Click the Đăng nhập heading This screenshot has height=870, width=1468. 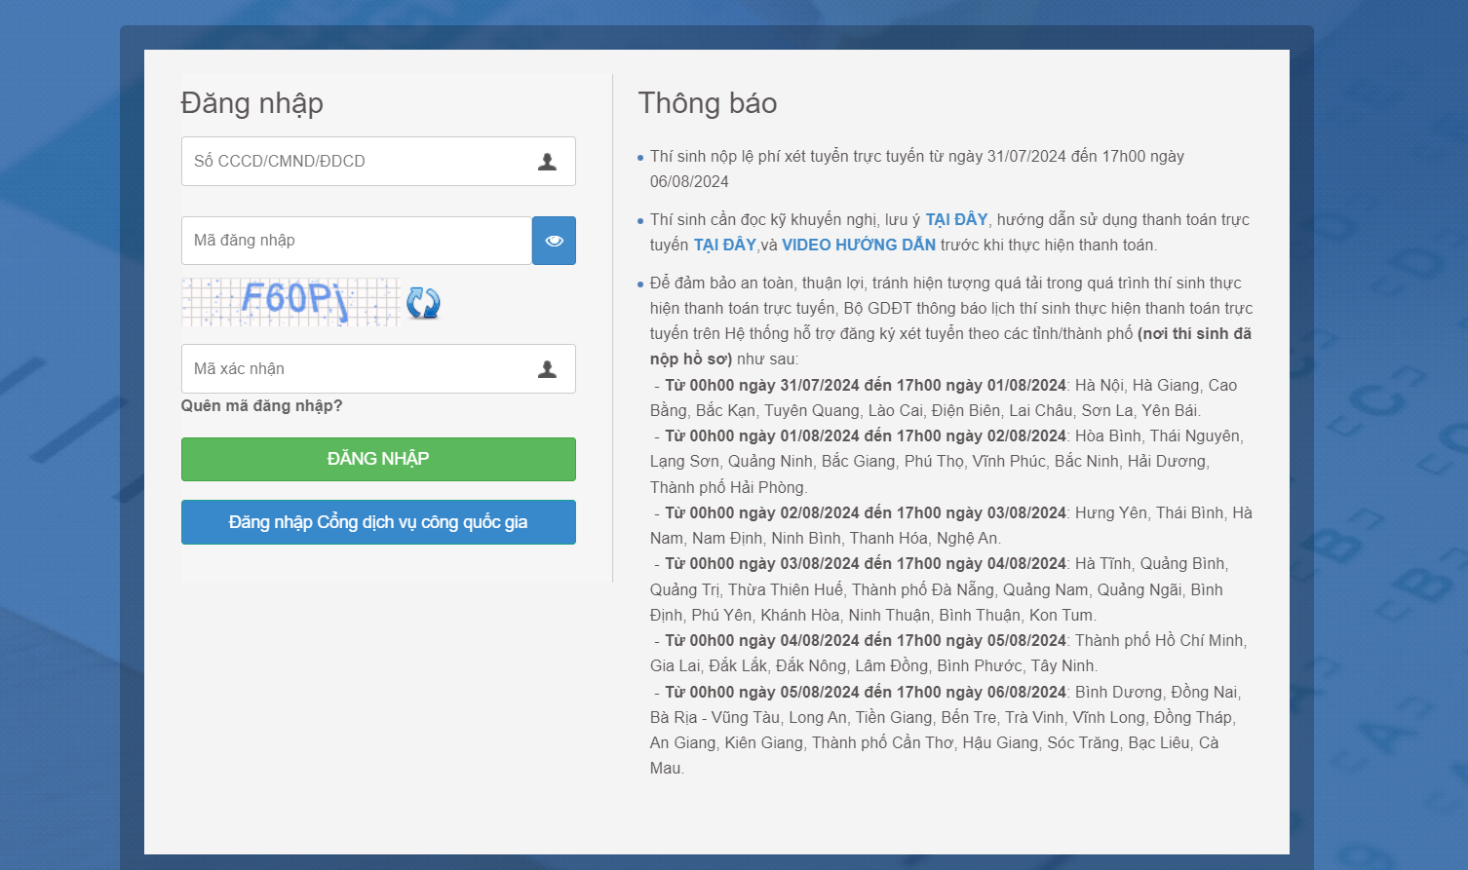click(x=251, y=103)
